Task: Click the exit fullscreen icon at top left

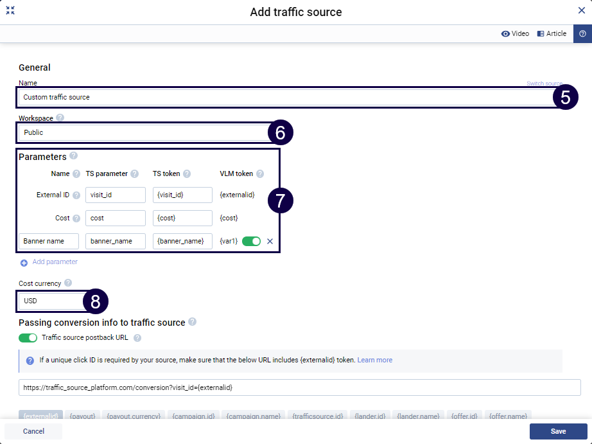Action: point(10,10)
